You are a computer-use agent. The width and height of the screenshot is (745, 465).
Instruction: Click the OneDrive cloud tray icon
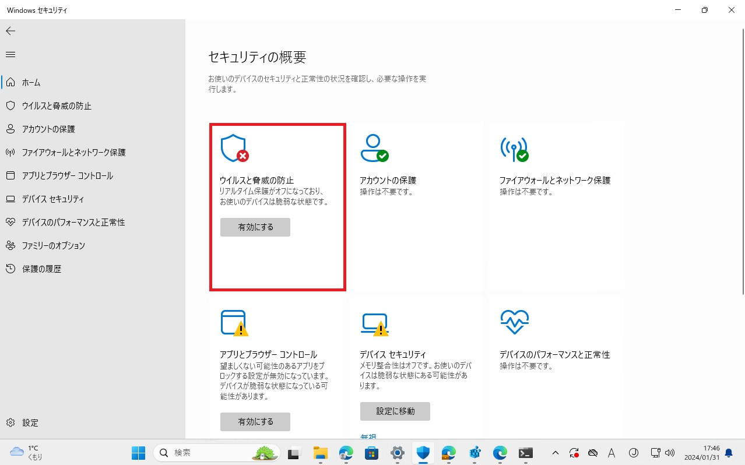click(x=593, y=453)
